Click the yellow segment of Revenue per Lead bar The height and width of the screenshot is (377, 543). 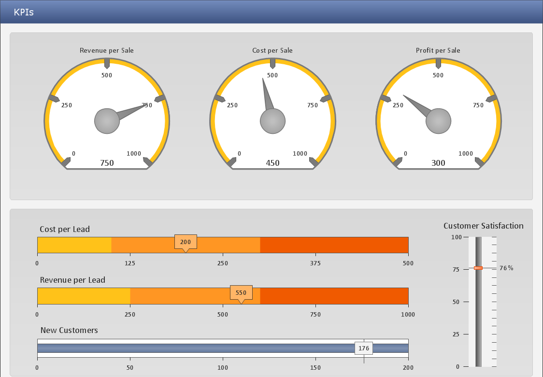pyautogui.click(x=84, y=296)
